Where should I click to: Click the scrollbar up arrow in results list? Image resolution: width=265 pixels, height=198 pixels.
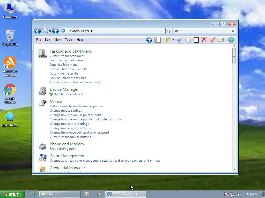[x=234, y=46]
